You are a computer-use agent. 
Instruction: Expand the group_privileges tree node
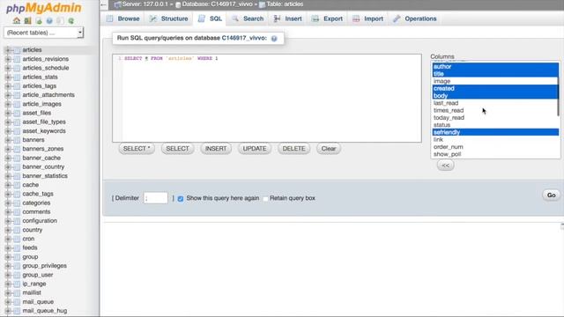8,266
